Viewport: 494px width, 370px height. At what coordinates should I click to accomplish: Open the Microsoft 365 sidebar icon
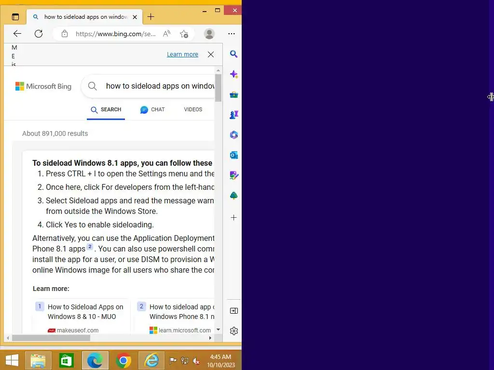(234, 135)
